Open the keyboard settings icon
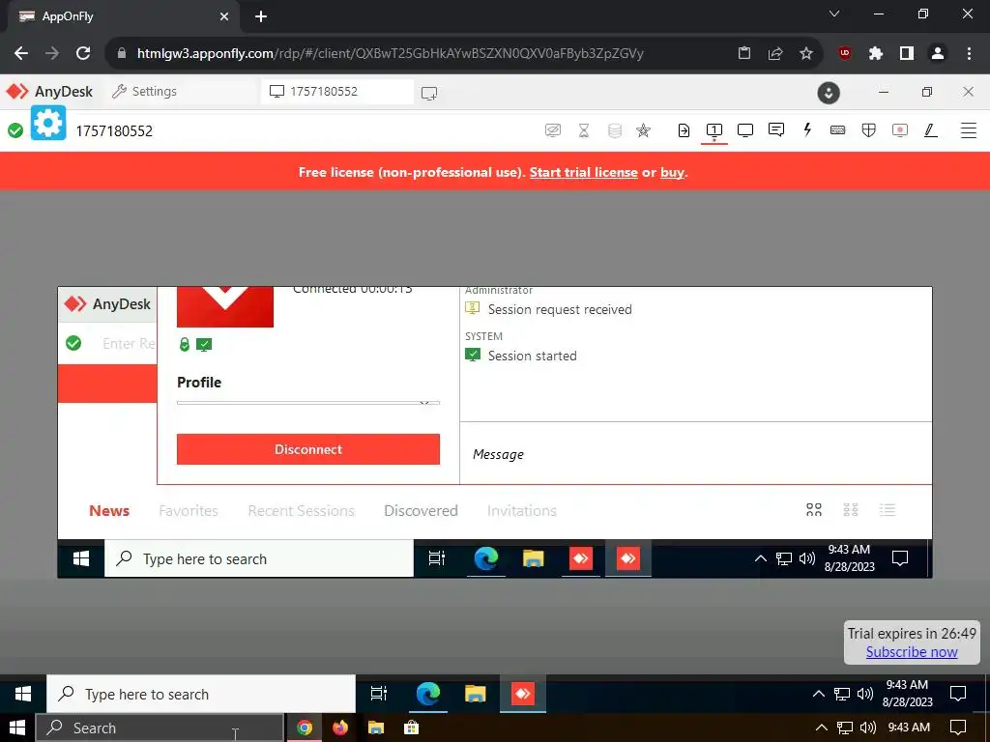 pos(838,130)
